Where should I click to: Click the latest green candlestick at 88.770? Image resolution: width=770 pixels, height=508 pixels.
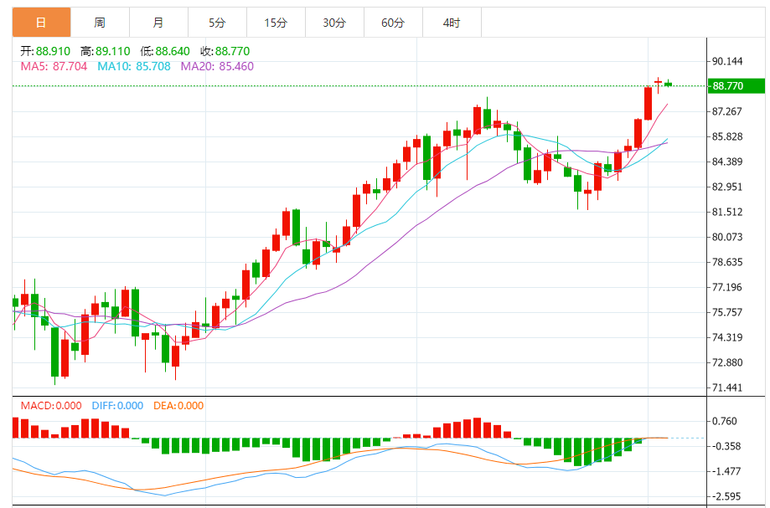tap(668, 84)
